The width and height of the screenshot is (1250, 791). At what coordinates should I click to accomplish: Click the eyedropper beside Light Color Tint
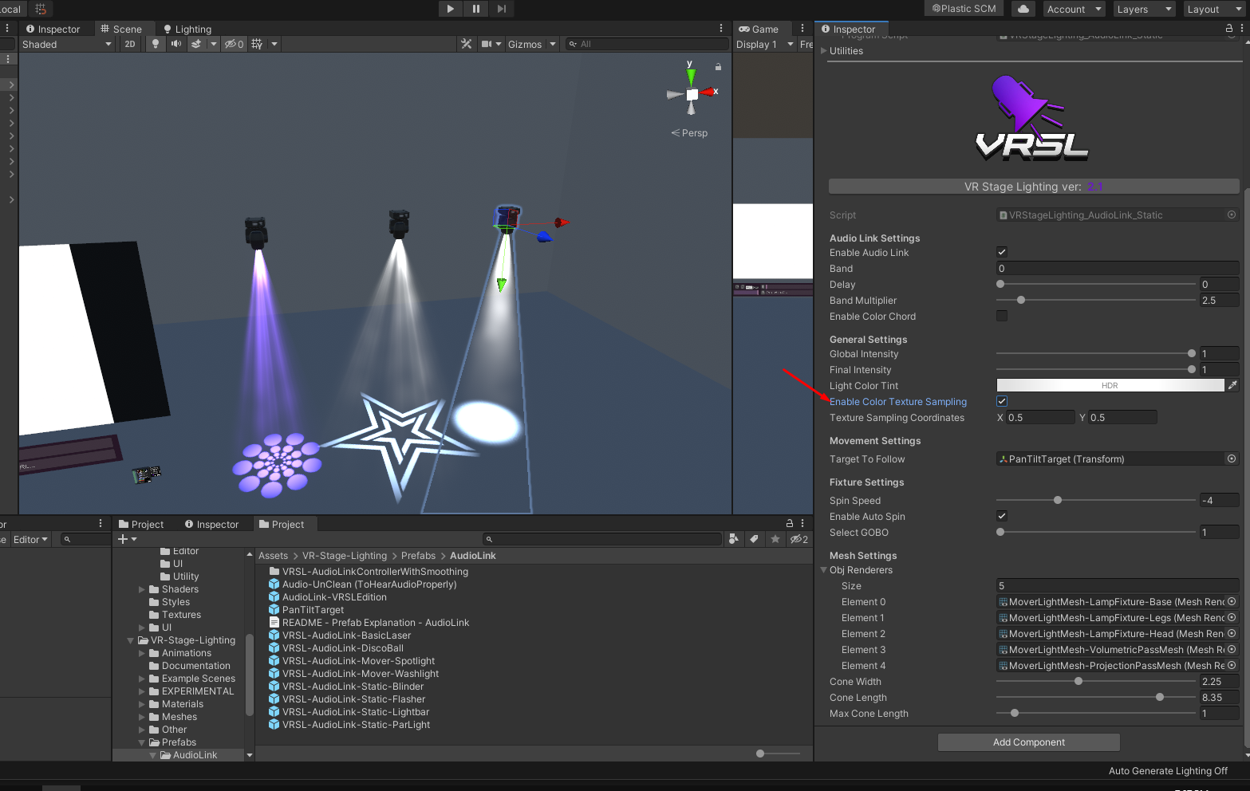1232,385
